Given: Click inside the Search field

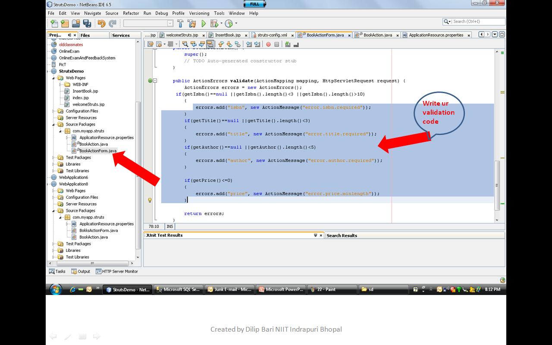Looking at the screenshot, I should click(x=474, y=22).
